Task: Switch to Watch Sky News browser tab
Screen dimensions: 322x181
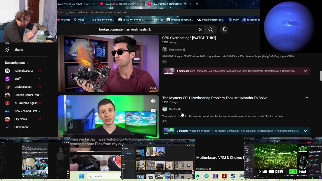Action: 73,4
